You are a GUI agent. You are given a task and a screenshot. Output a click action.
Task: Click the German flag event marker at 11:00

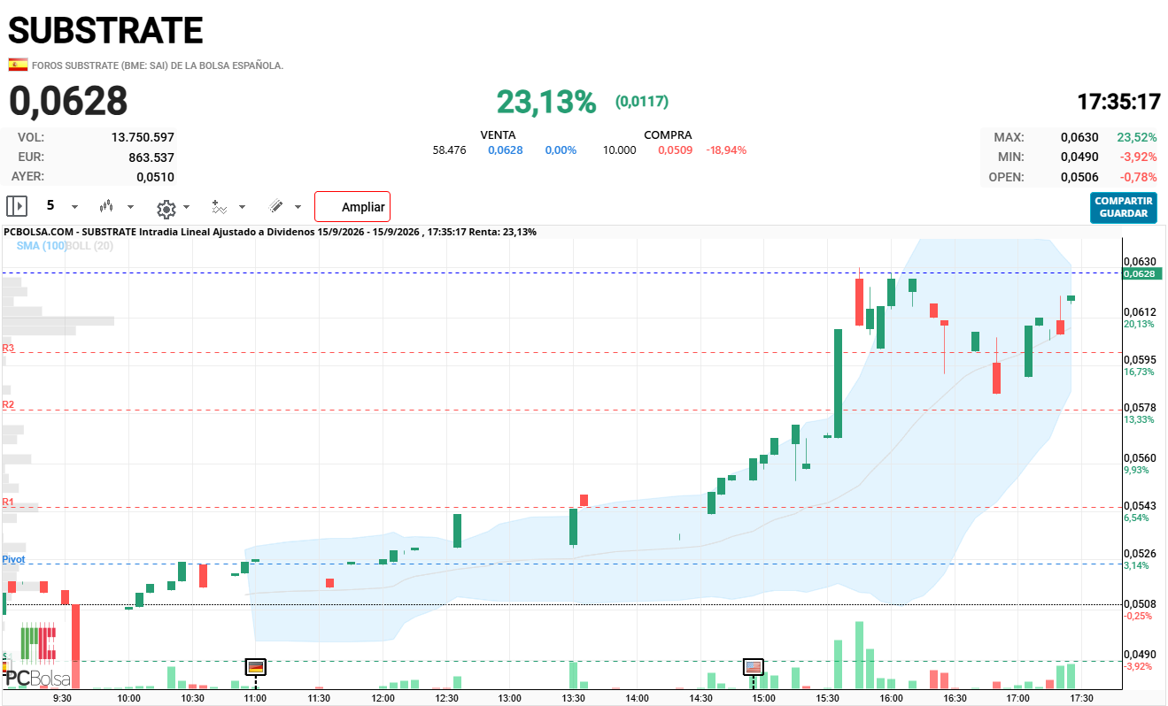point(256,667)
